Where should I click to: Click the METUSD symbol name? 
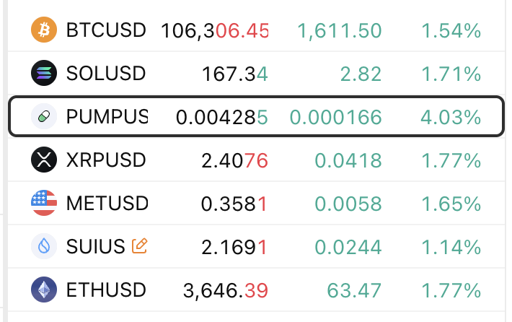tap(107, 204)
